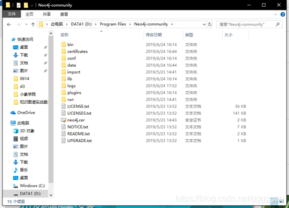Expand the ribbon with the chevron

point(275,15)
